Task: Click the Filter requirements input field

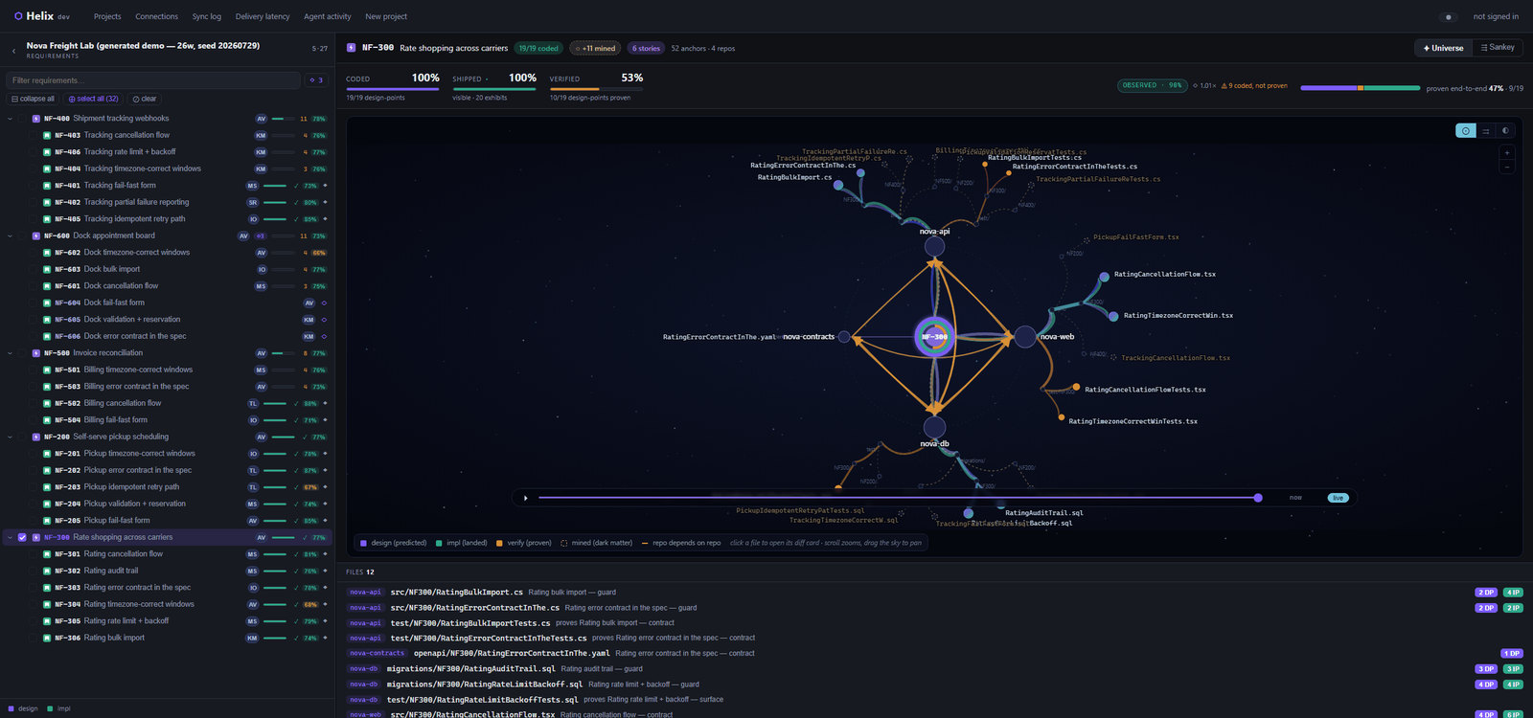Action: click(153, 80)
